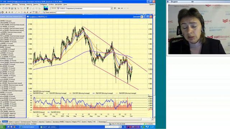This screenshot has width=230, height=129.
Task: Switch to the Заявки и сделки tab
Action: [14, 122]
